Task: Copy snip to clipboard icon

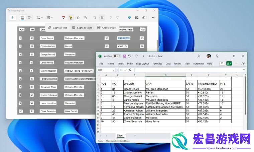Action: coord(144,17)
